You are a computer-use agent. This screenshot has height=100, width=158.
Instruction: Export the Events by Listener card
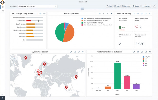108,14
